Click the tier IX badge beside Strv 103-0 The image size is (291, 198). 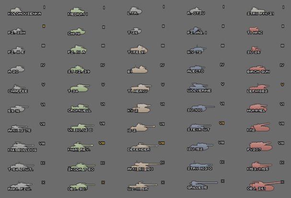pyautogui.click(x=222, y=162)
